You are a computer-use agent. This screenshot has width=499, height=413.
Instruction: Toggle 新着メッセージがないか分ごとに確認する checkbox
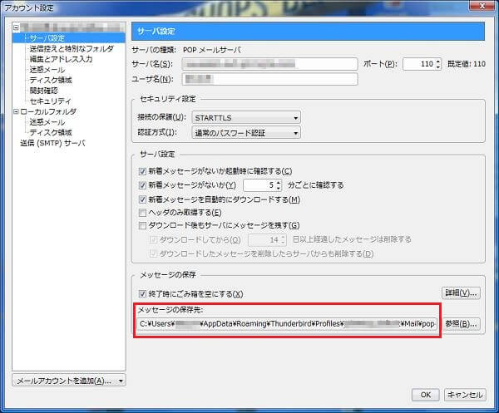point(142,185)
